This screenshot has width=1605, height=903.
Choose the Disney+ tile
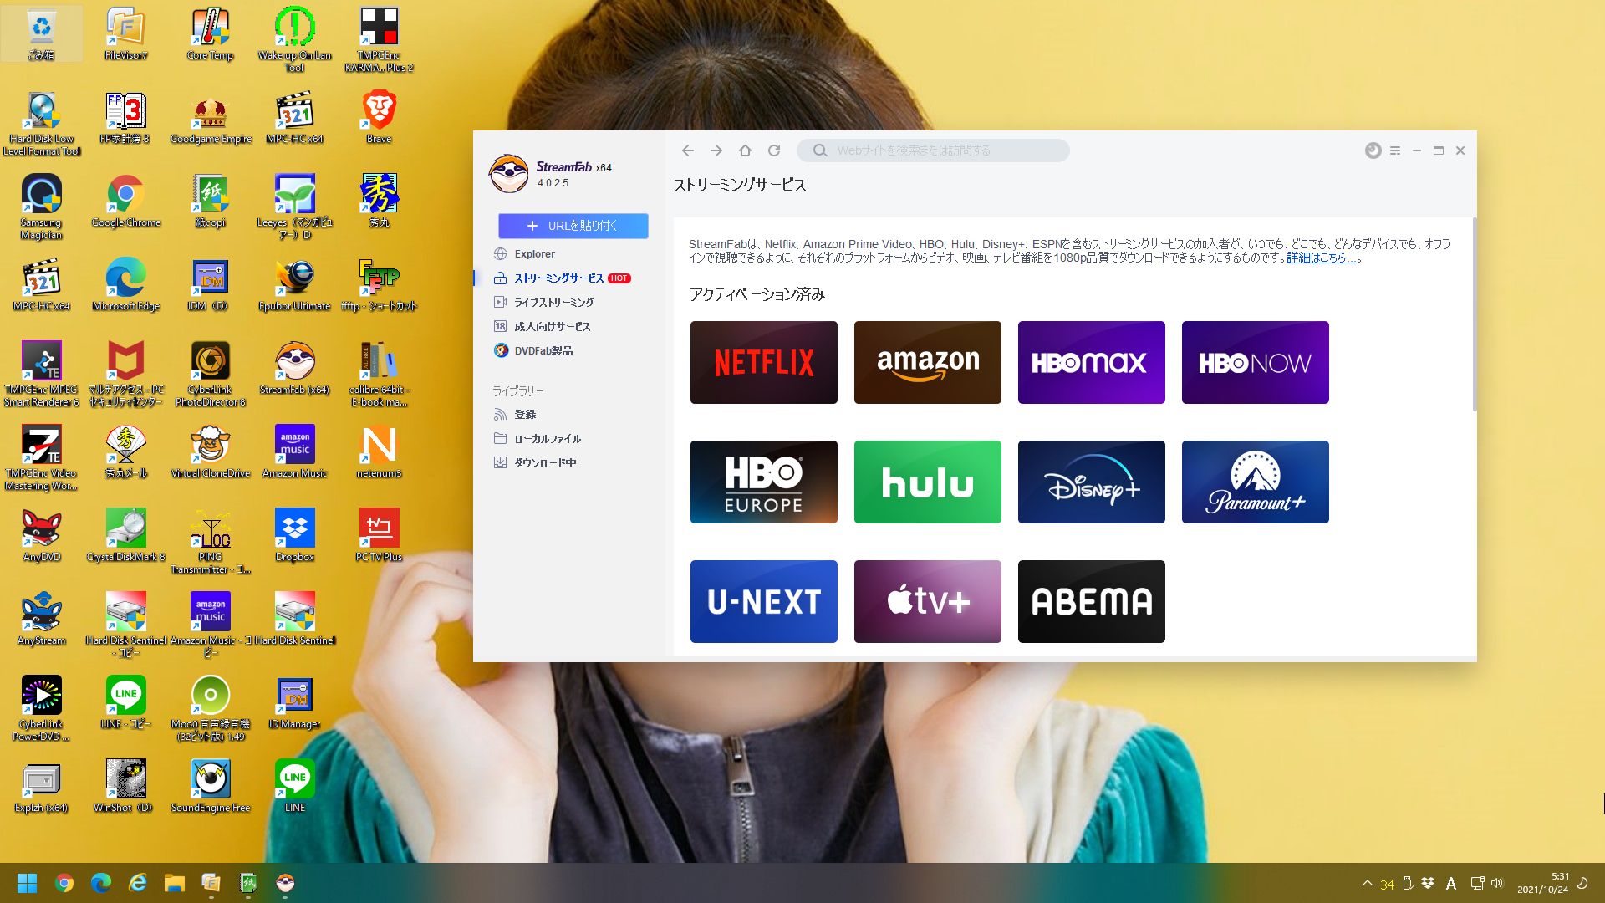(x=1091, y=482)
